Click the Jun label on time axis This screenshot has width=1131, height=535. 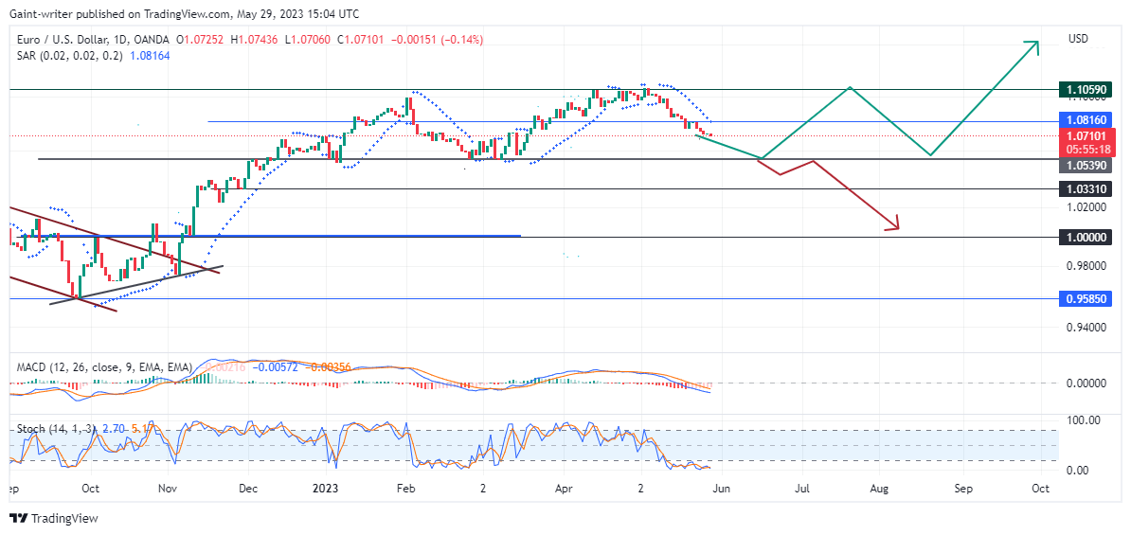click(x=721, y=489)
